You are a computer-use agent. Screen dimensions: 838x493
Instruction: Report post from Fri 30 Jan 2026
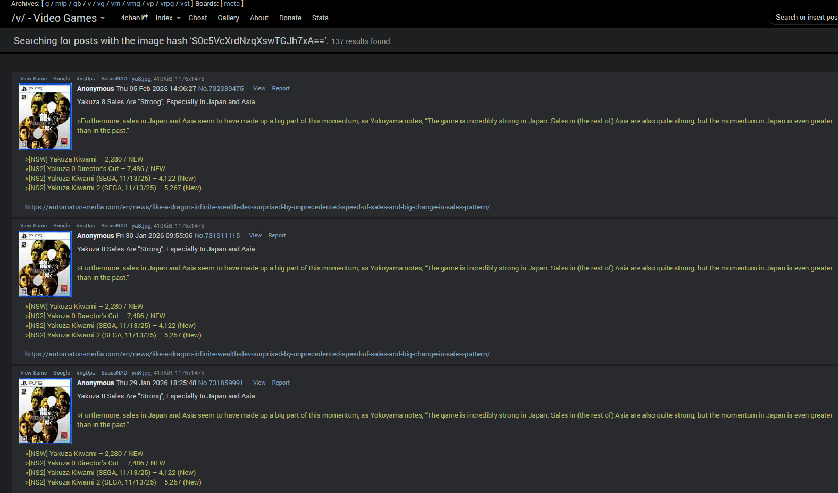[277, 236]
